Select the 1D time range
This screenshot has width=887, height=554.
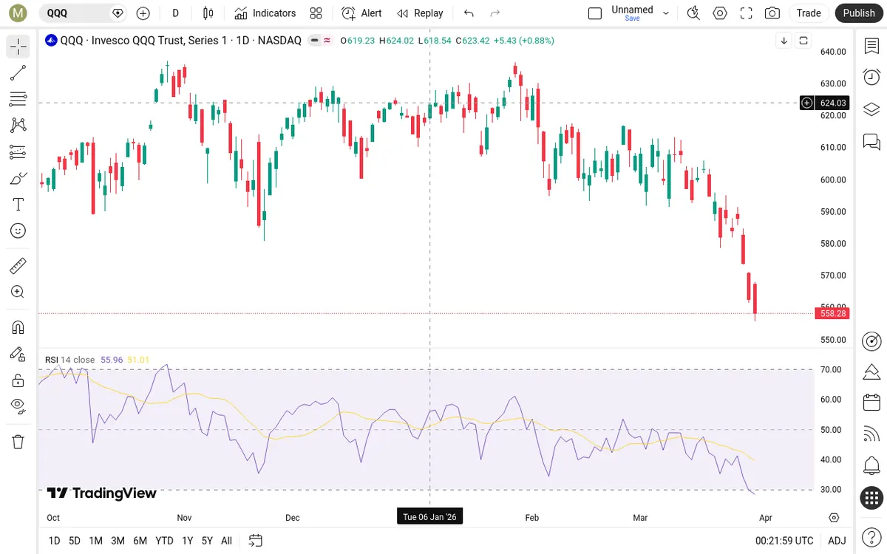coord(54,541)
